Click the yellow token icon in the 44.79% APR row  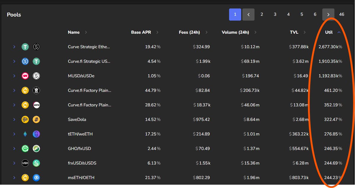25,90
